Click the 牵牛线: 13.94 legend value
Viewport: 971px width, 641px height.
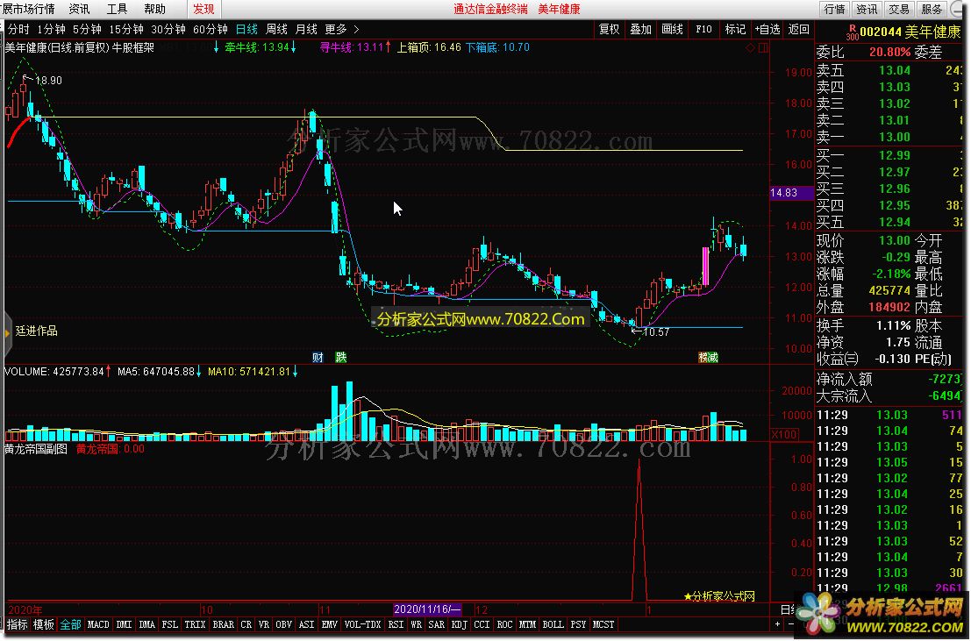(x=257, y=47)
